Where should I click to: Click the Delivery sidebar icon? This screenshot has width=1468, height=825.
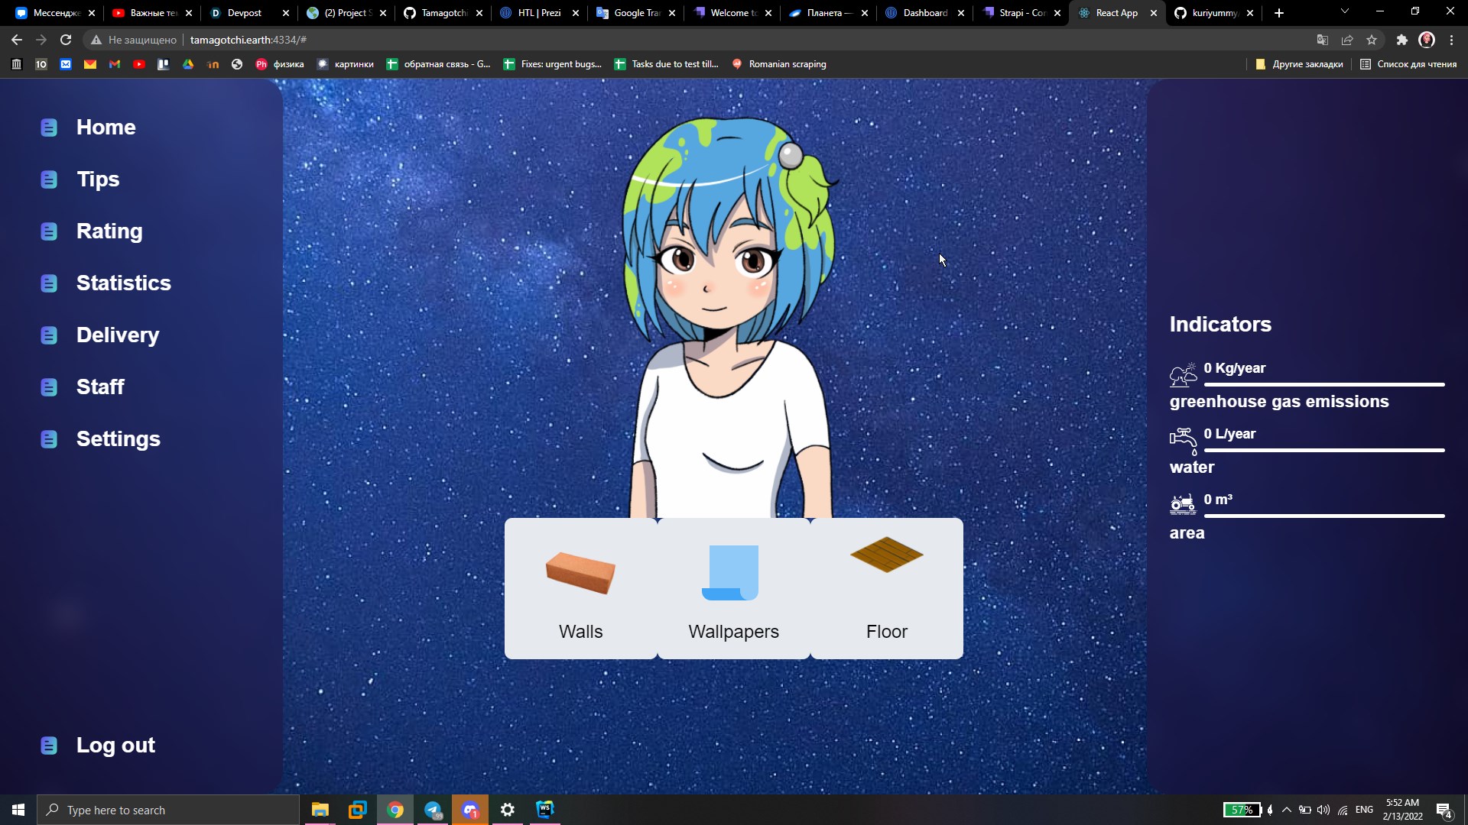[49, 335]
